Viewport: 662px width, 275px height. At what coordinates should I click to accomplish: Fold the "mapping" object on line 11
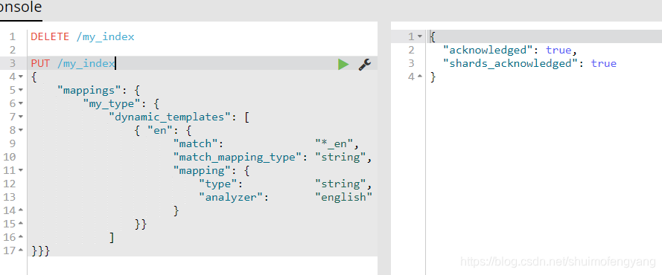[x=21, y=170]
